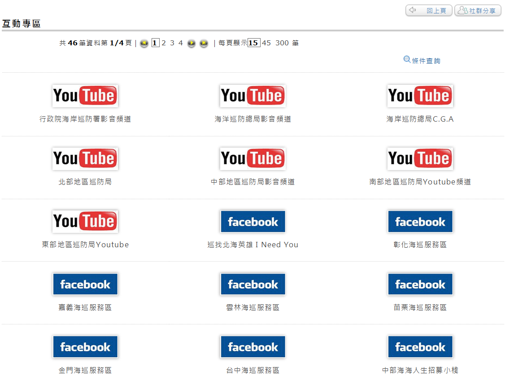Open 海洋巡防總局影音頻道 link
Screen dimensions: 505x385
pos(253,119)
